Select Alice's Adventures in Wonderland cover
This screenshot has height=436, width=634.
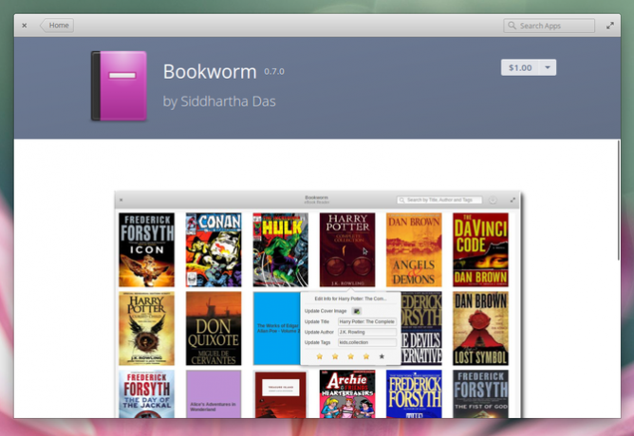pyautogui.click(x=214, y=394)
